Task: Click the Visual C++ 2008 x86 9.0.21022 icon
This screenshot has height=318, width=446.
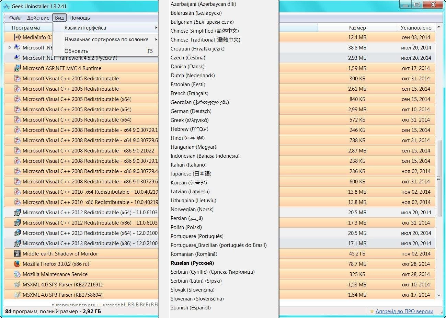Action: [17, 150]
